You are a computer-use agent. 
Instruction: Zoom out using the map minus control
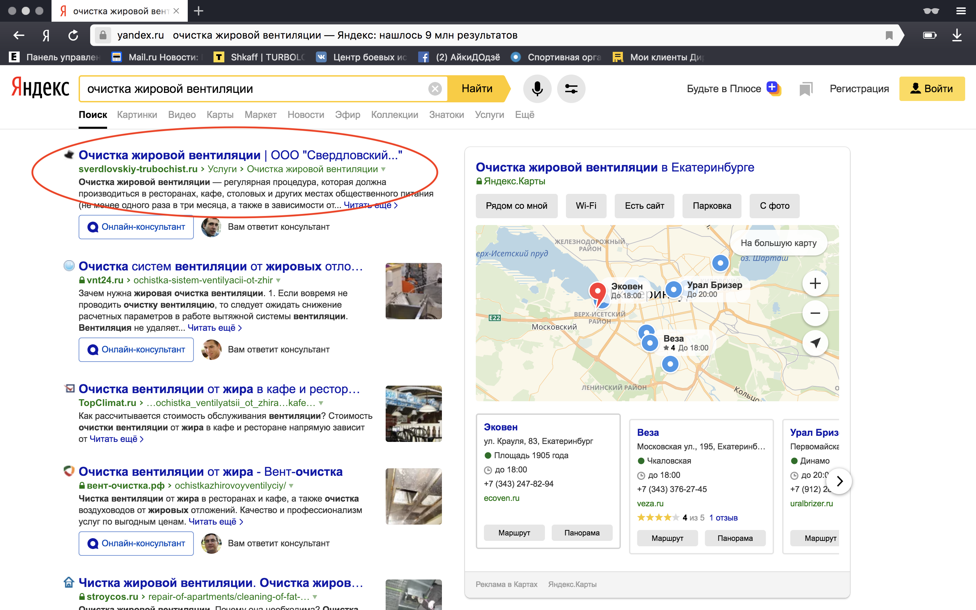(x=815, y=313)
